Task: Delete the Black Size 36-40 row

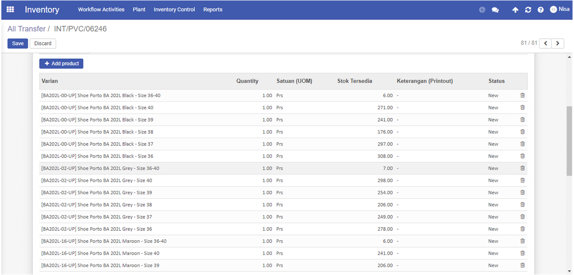Action: point(523,95)
